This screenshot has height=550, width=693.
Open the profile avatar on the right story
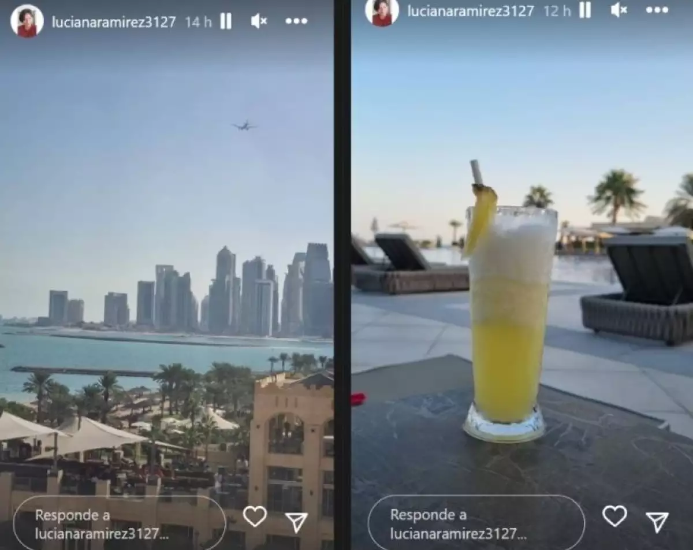click(382, 12)
